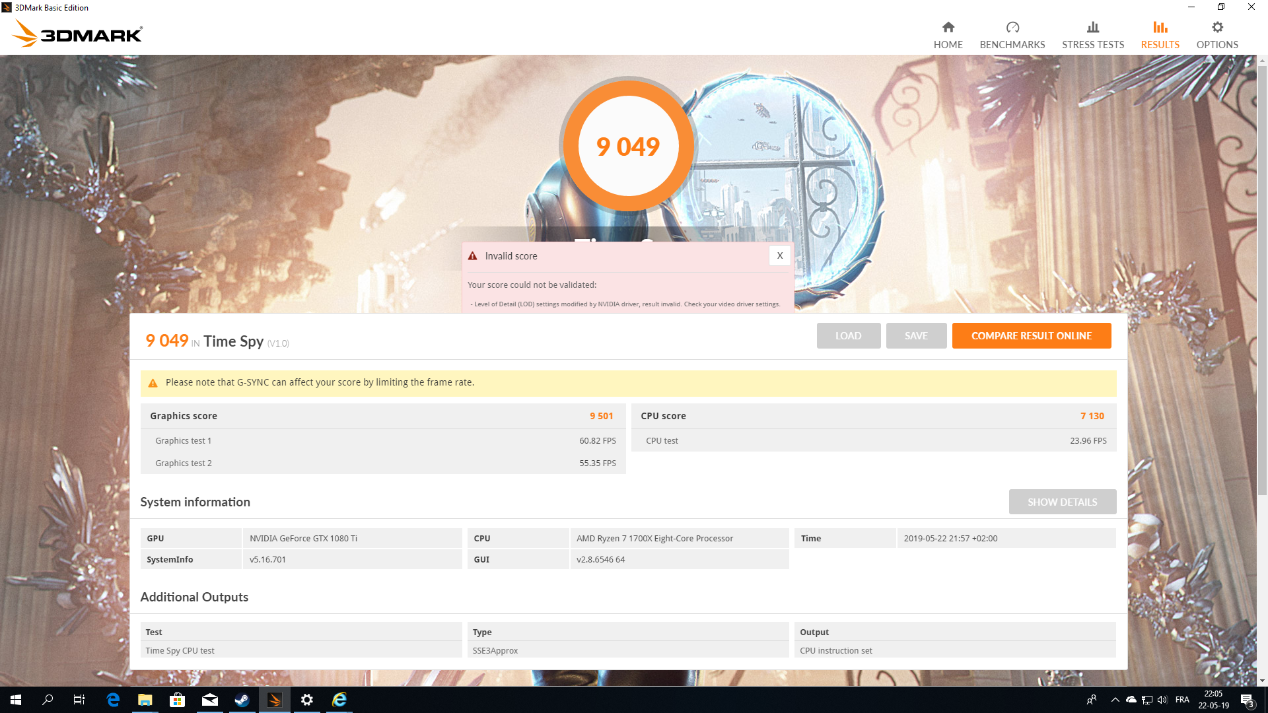Image resolution: width=1268 pixels, height=713 pixels.
Task: Click the 3DMark logo
Action: [78, 33]
